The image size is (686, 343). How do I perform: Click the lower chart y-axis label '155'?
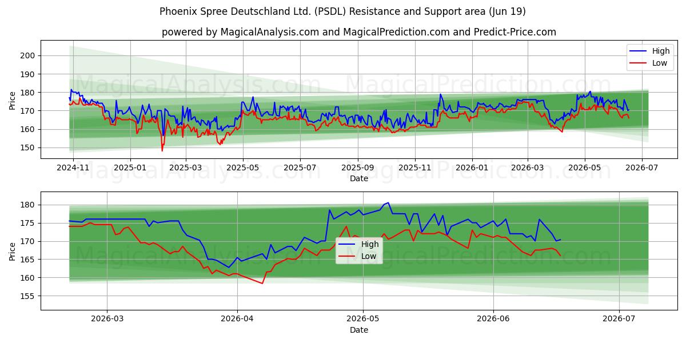click(28, 296)
